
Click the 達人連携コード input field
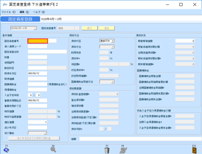tap(38, 46)
